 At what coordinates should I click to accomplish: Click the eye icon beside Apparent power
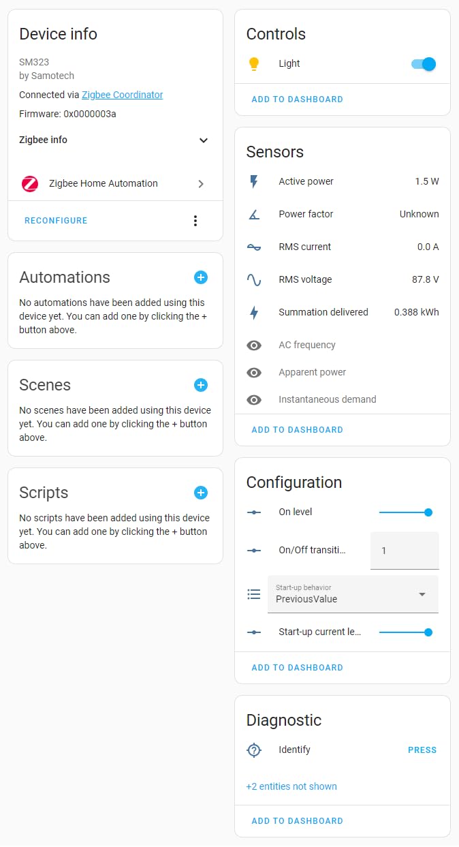tap(254, 373)
